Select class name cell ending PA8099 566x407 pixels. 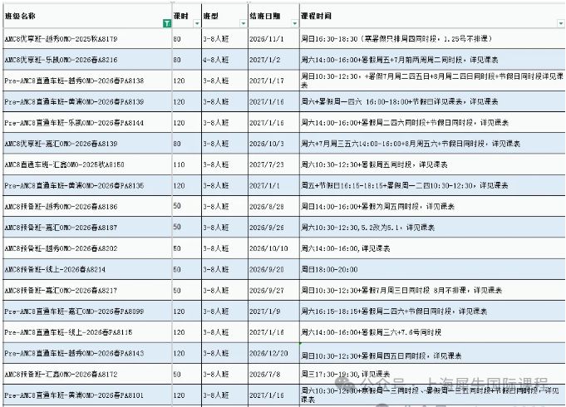click(87, 311)
